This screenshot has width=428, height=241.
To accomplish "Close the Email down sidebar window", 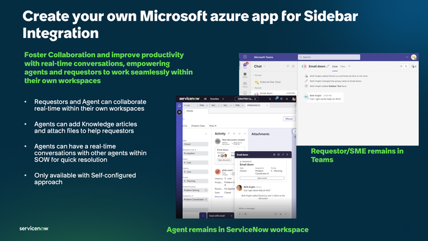I will click(x=287, y=155).
